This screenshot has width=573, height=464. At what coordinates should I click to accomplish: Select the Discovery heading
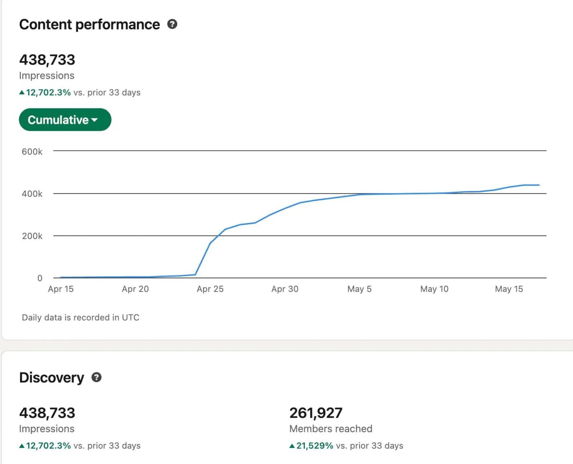coord(52,378)
